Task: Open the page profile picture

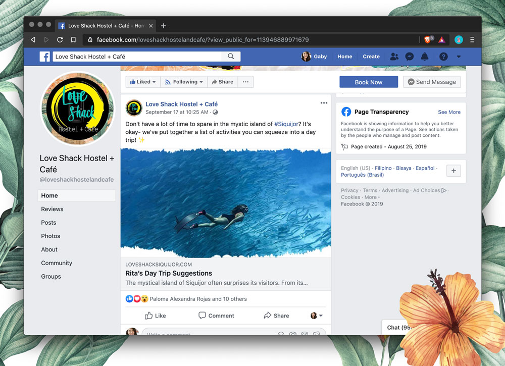Action: 77,109
